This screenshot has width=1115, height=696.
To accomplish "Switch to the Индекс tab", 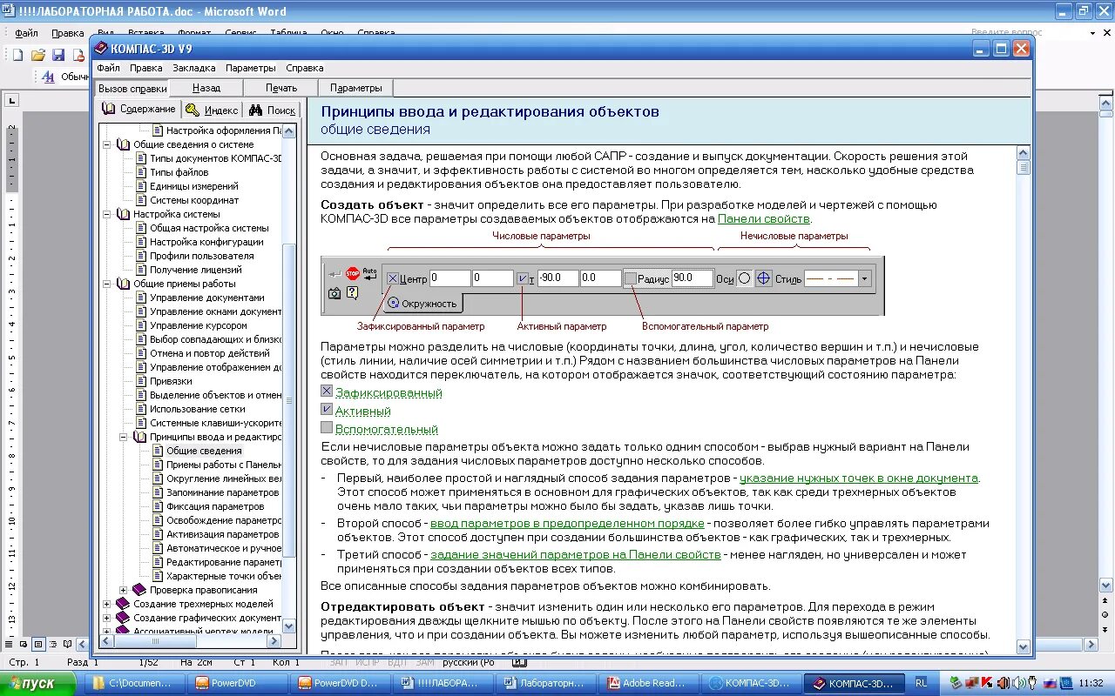I will point(211,110).
